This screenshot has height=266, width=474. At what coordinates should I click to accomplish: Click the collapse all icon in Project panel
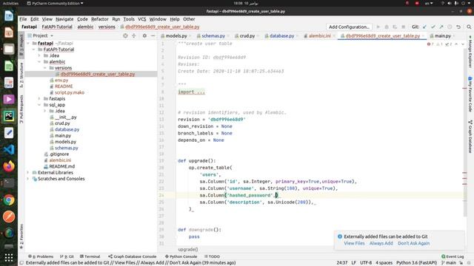click(x=134, y=35)
